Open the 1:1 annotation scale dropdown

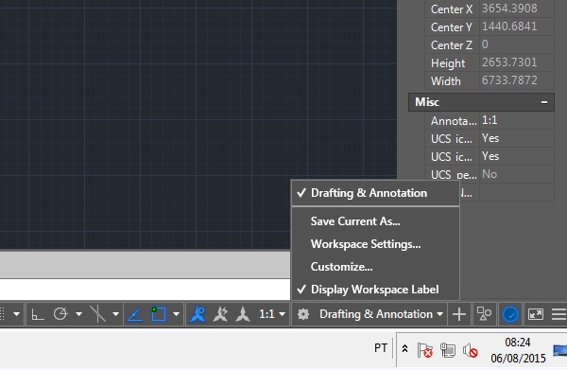272,314
